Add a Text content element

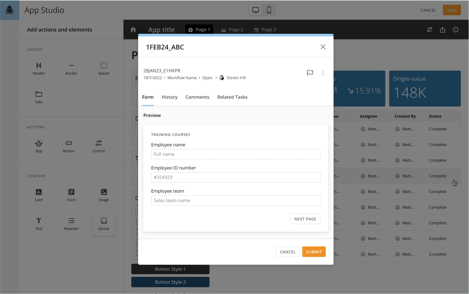click(x=39, y=224)
